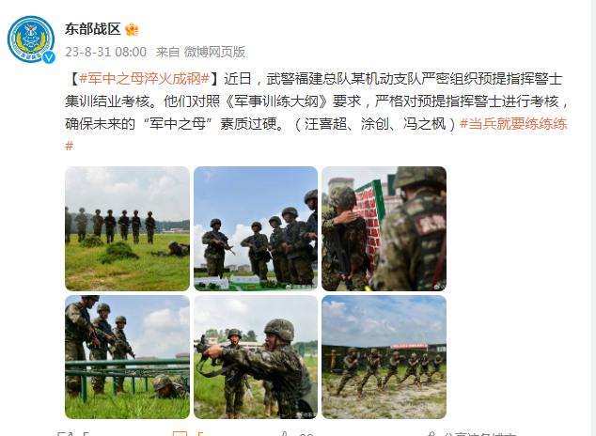Open photo of squad in combat stance
Viewport: 596px width, 436px height.
pos(384,357)
